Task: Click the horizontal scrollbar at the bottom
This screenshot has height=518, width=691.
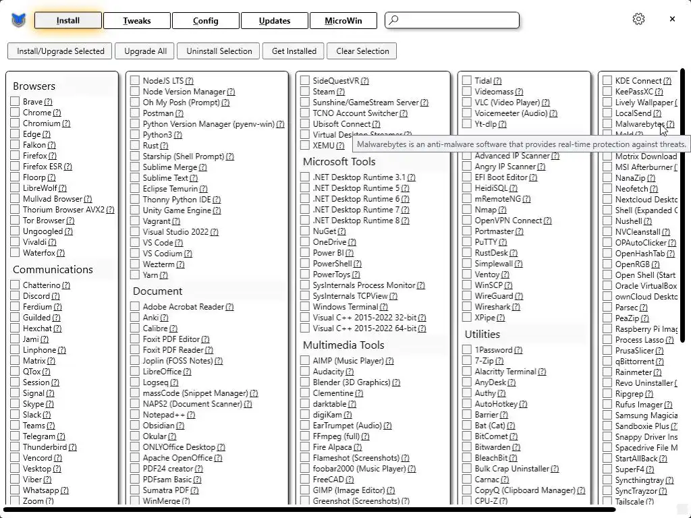Action: (x=308, y=510)
